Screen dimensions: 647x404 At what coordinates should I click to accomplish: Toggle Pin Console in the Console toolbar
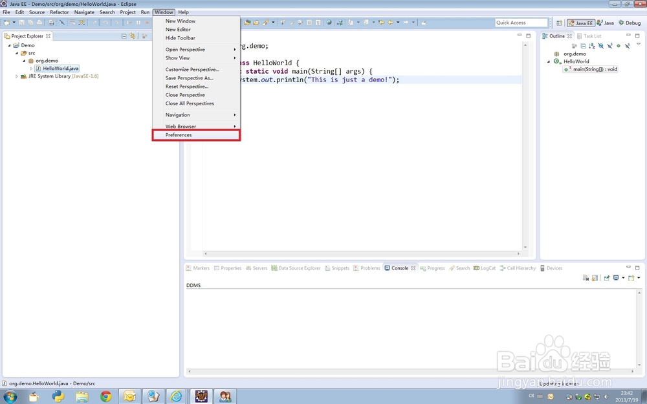[x=607, y=278]
